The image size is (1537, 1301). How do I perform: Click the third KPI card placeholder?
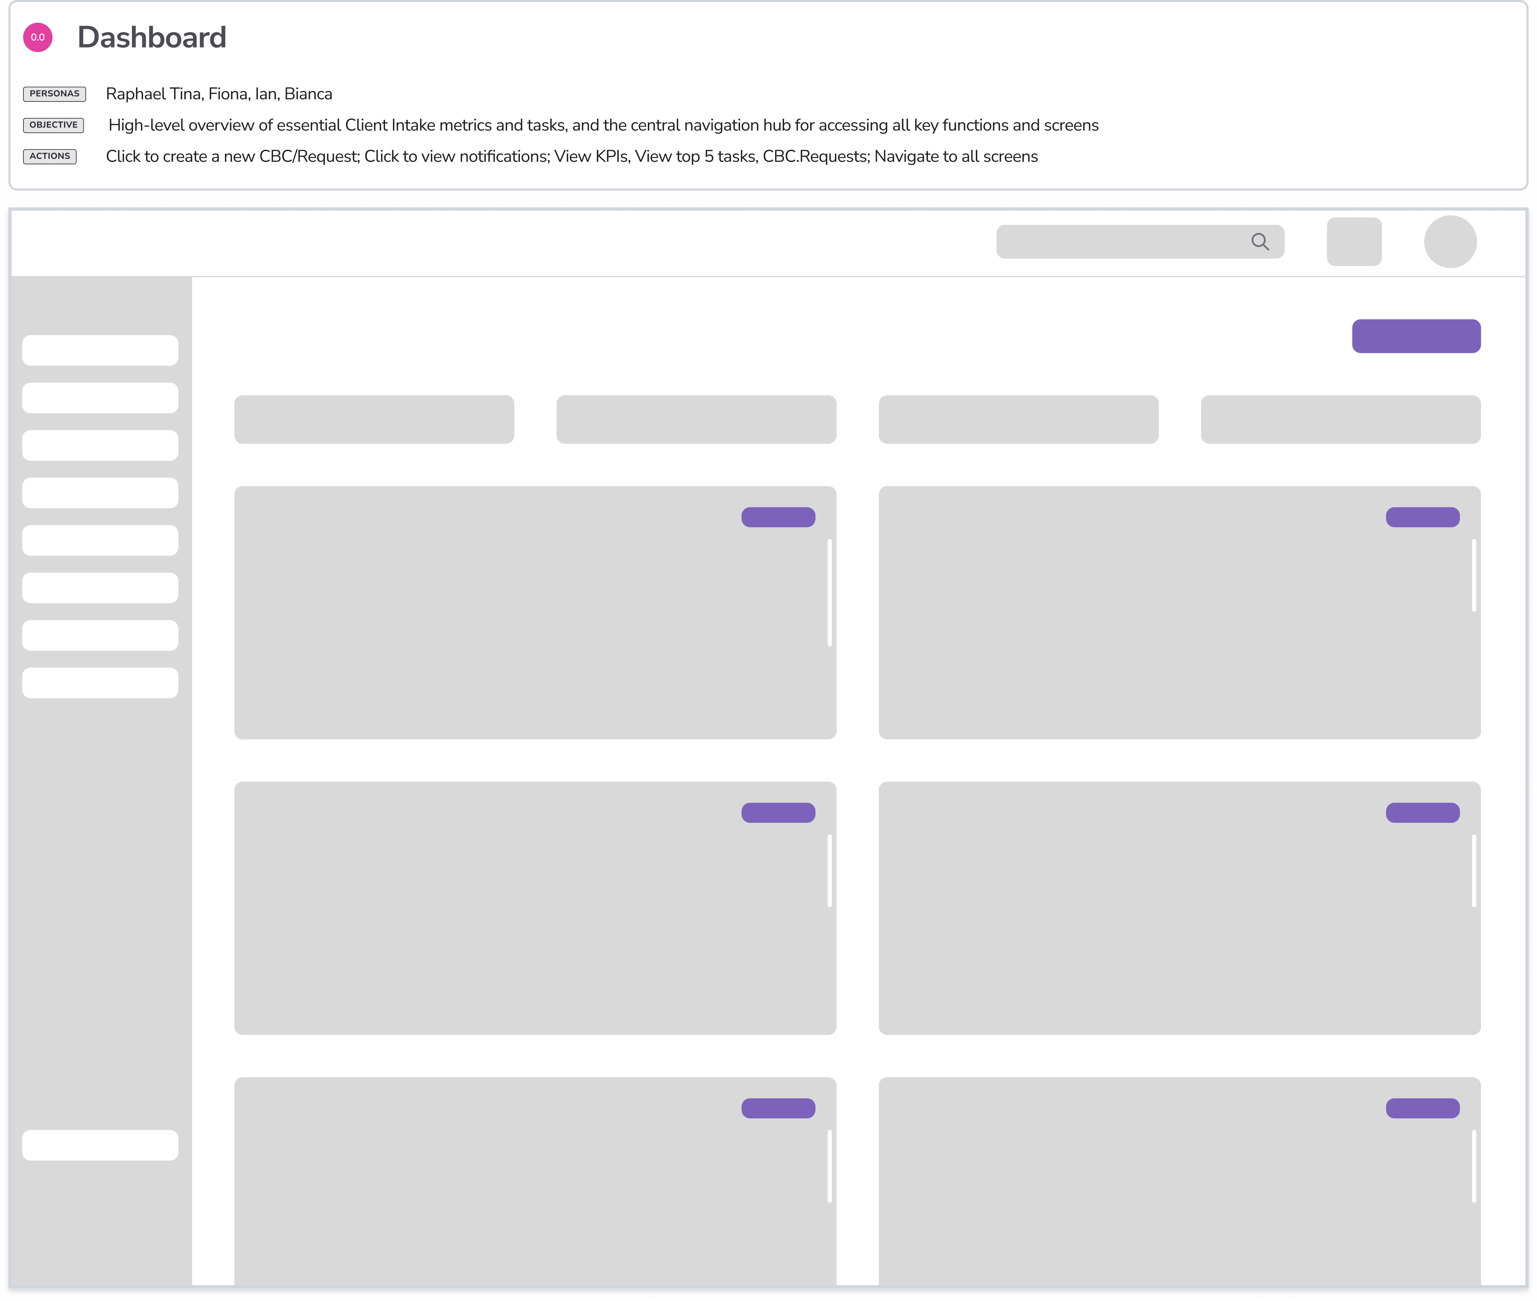(x=1018, y=420)
